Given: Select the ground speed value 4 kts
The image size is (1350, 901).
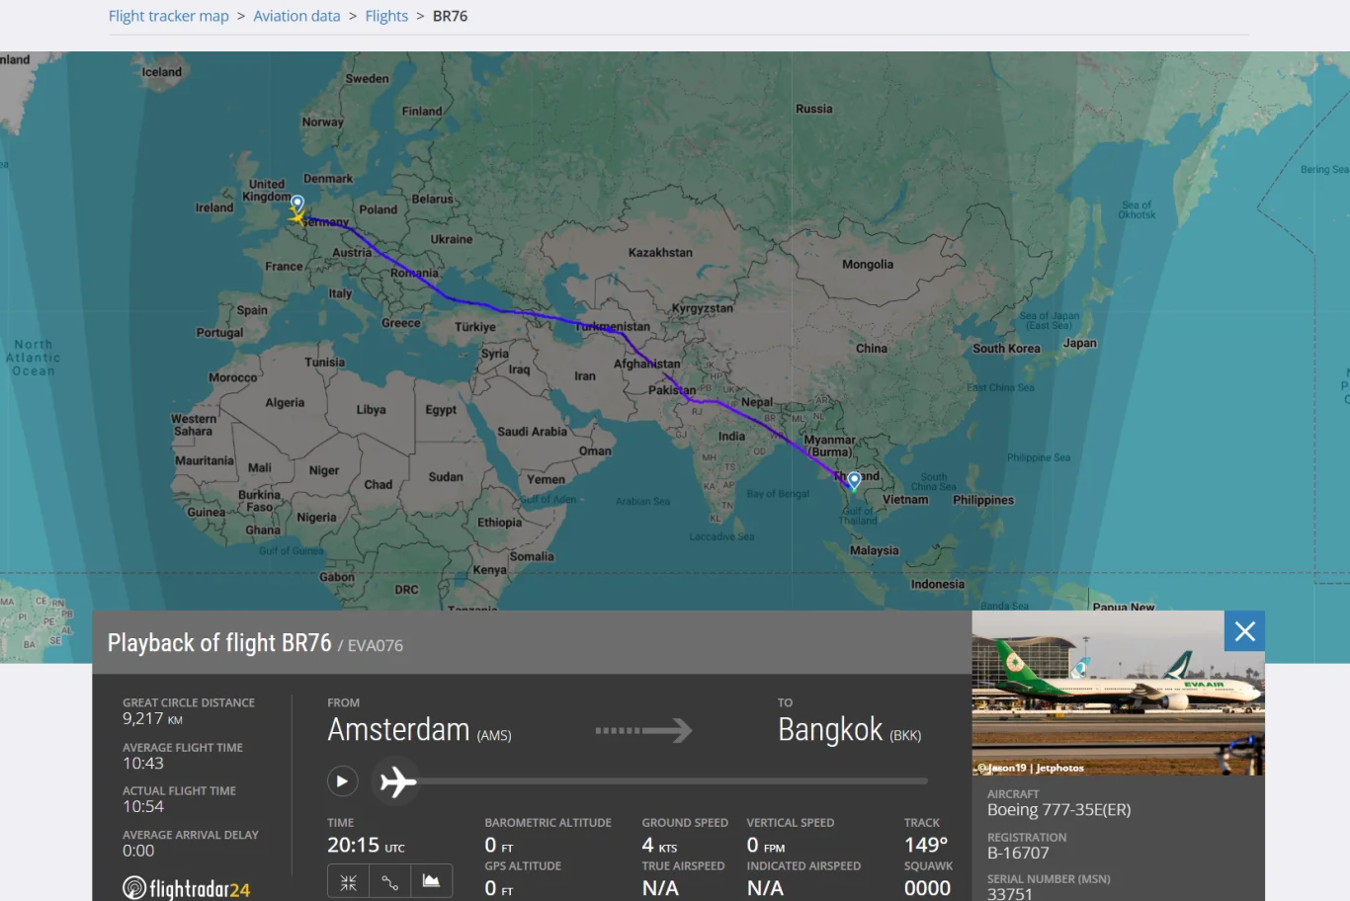Looking at the screenshot, I should click(659, 846).
